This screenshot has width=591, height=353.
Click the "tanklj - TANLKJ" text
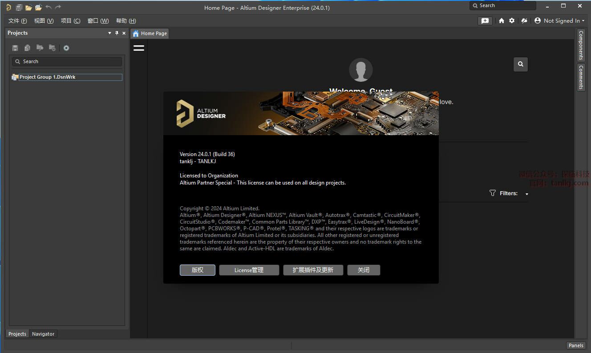[198, 161]
